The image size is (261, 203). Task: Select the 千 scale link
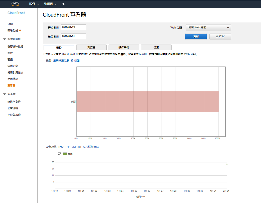coord(68,147)
